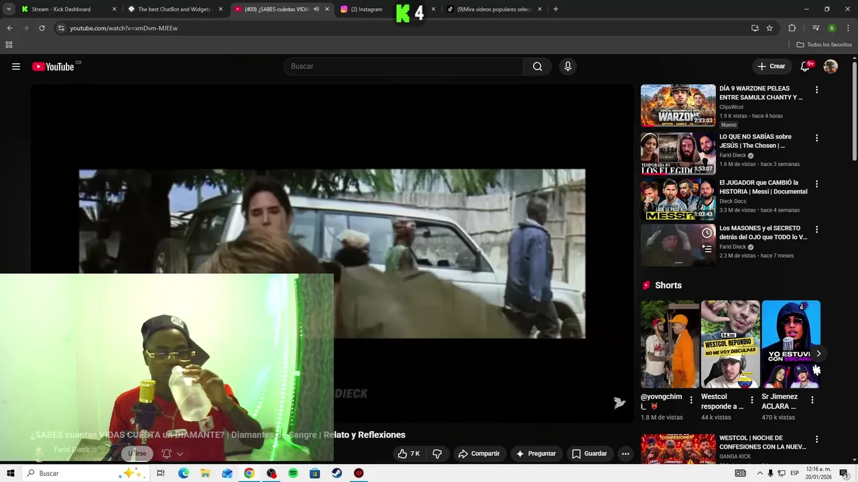Open Chrome three-dot menu
Viewport: 858px width, 482px height.
tap(848, 28)
